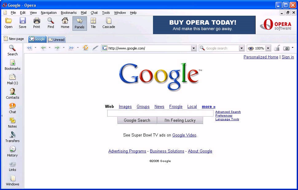This screenshot has width=298, height=190.
Task: Open the View menu
Action: pos(33,13)
